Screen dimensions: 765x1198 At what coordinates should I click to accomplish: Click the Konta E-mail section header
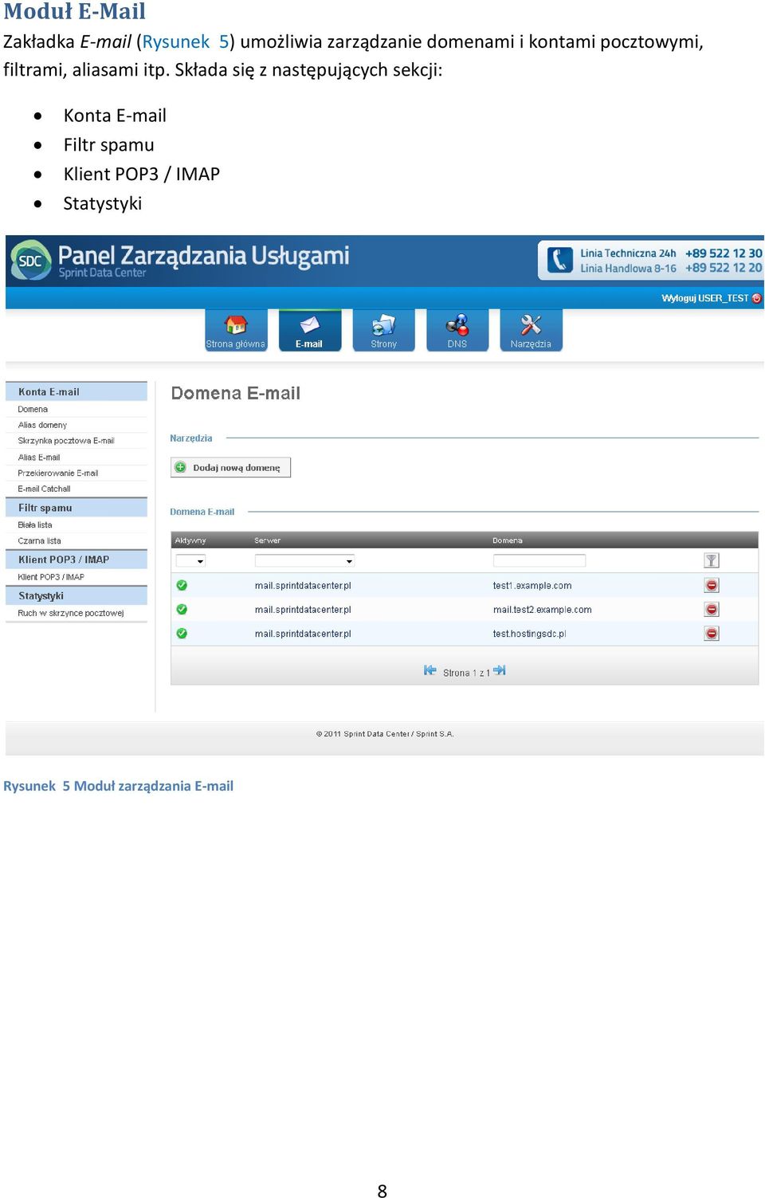76,391
